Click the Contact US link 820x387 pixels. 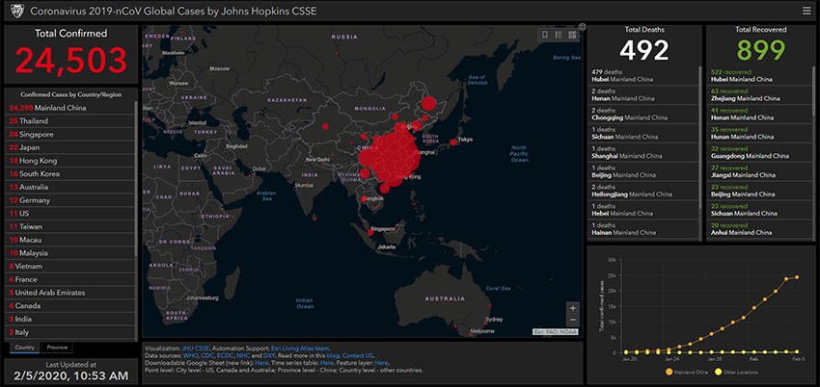(x=358, y=355)
